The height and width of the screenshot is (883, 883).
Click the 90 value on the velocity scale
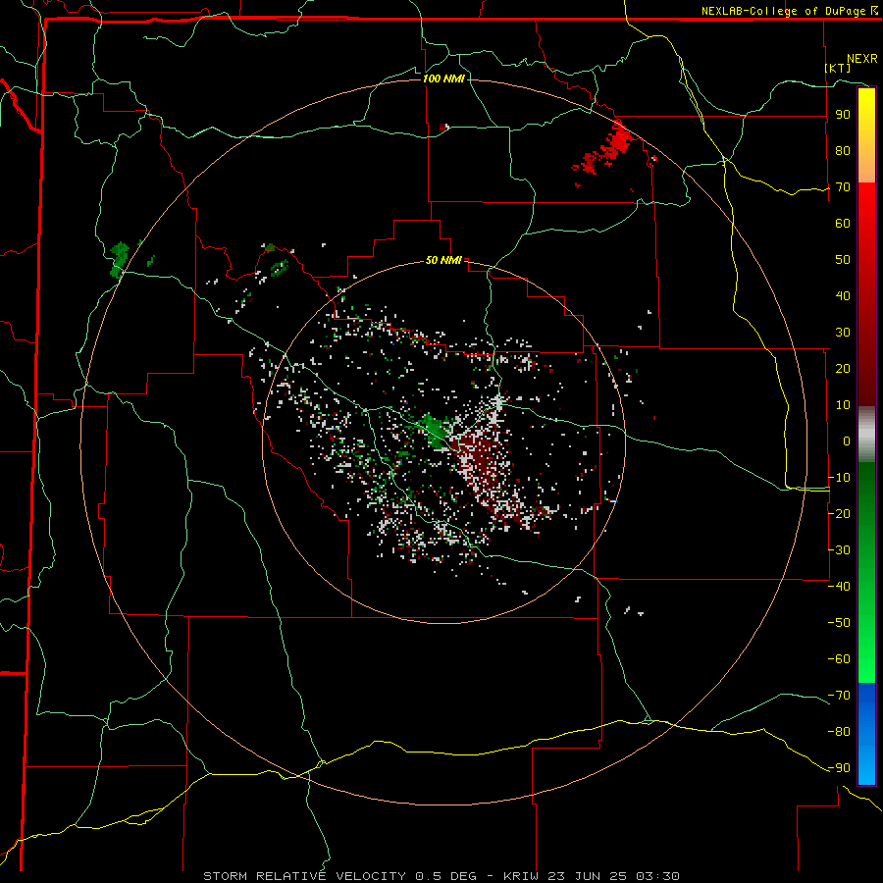[x=843, y=115]
